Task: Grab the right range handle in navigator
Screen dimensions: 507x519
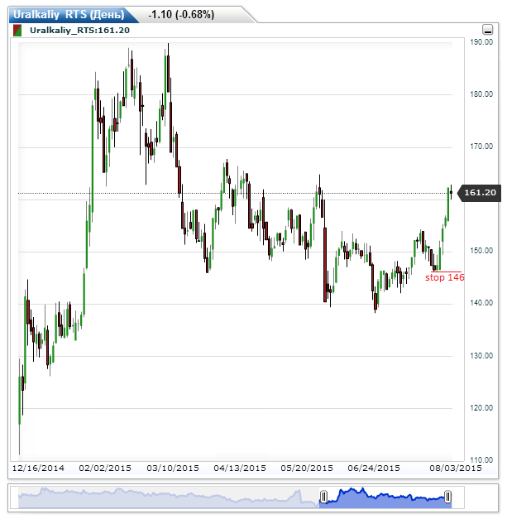Action: click(447, 497)
